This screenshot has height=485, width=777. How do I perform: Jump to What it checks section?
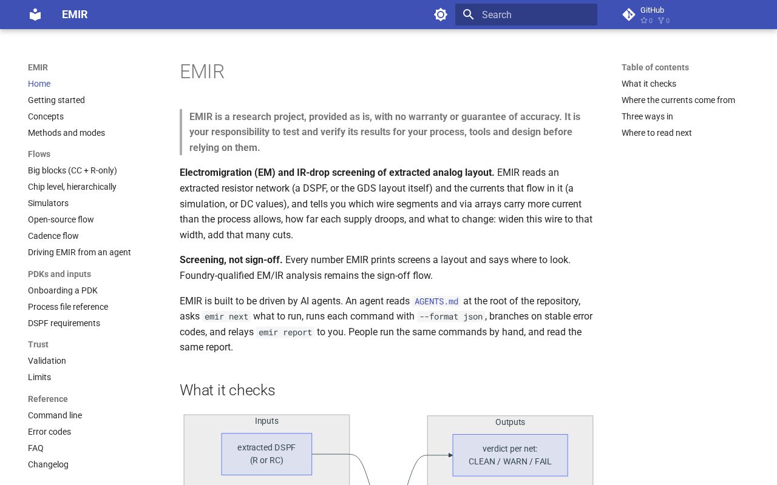pos(649,84)
